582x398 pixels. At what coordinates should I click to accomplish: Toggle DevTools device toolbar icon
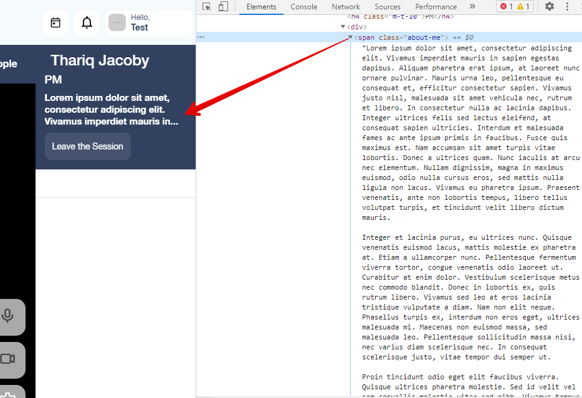223,7
